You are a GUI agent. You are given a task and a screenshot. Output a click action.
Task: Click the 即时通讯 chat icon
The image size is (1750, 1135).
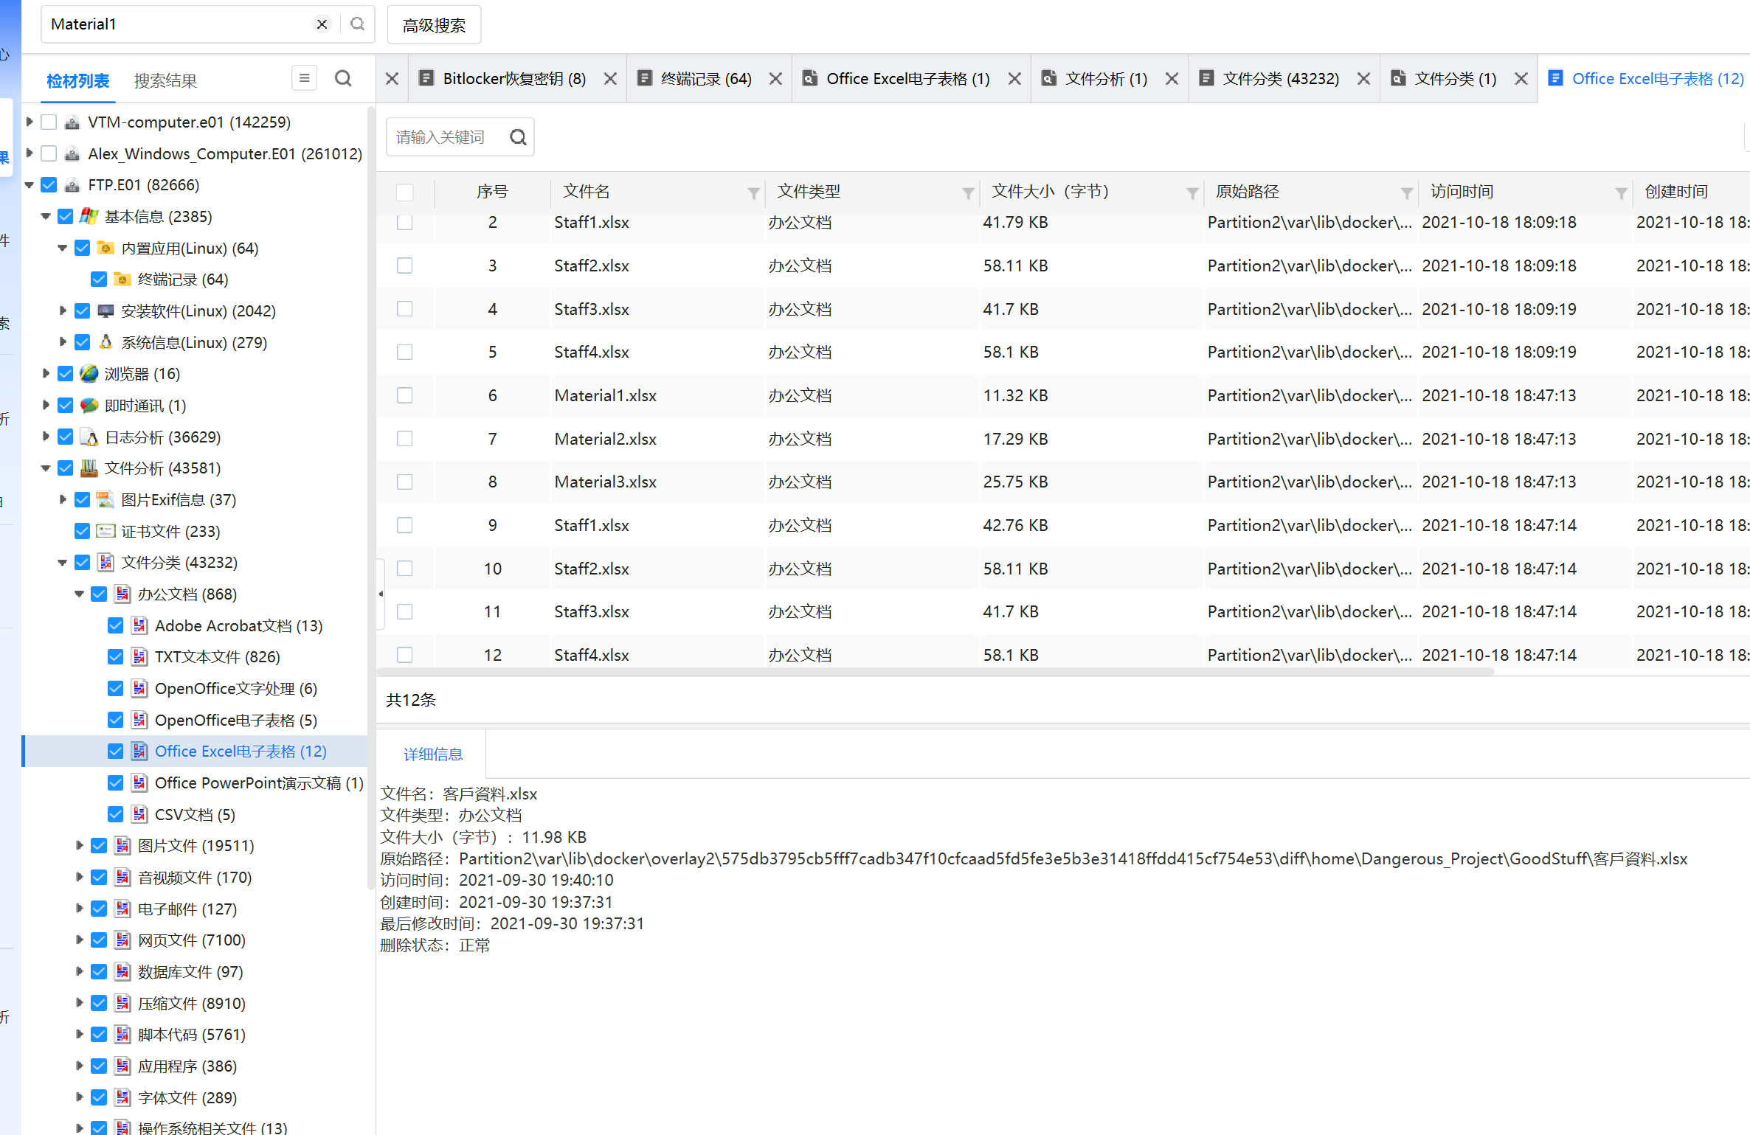click(x=89, y=406)
